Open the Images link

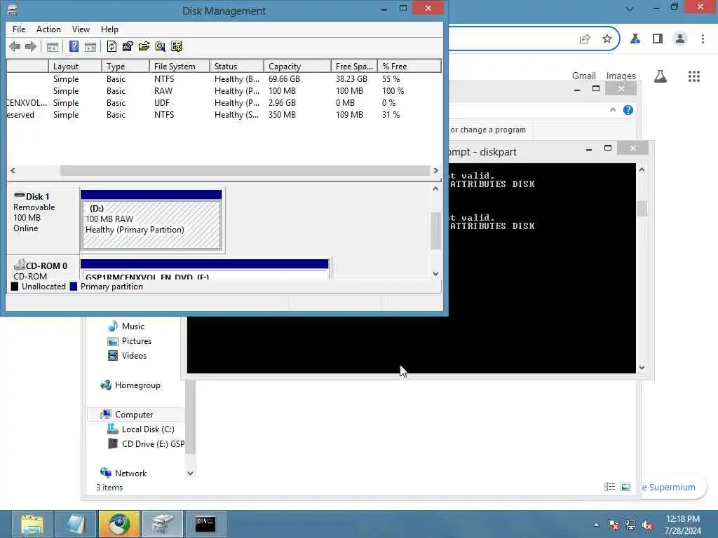coord(621,76)
